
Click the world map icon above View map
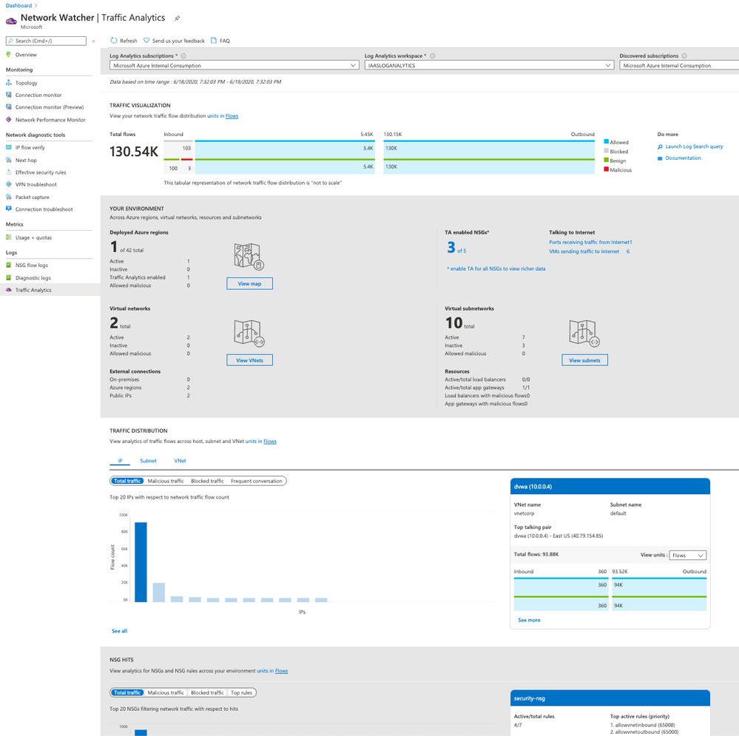coord(249,257)
